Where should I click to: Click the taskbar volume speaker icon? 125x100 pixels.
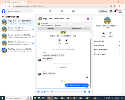point(109,98)
